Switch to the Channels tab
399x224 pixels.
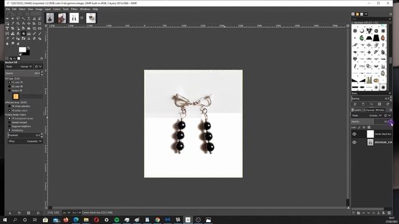[369, 110]
